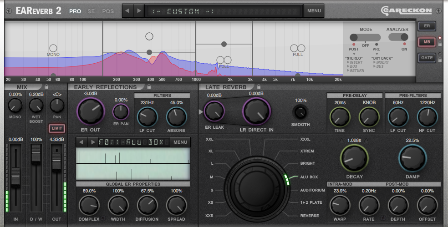Click the previous preset arrow beside CUSTOM display
Image resolution: width=448 pixels, height=227 pixels.
click(x=127, y=11)
